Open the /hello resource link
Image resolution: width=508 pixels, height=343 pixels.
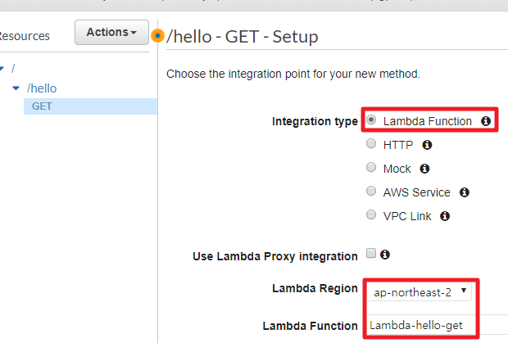pyautogui.click(x=42, y=88)
